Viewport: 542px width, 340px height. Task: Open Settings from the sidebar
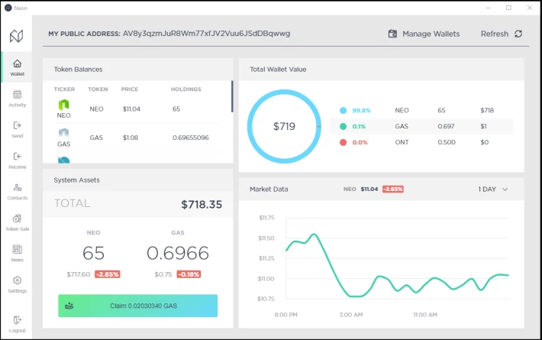click(x=18, y=285)
